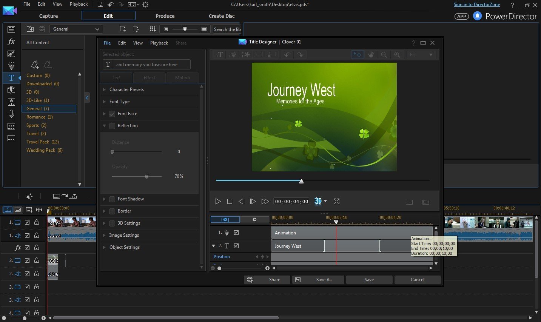Open the Effect Room fx icon
This screenshot has height=322, width=541.
point(11,42)
